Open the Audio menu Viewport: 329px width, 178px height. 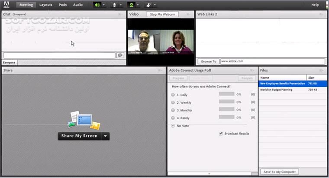[78, 5]
